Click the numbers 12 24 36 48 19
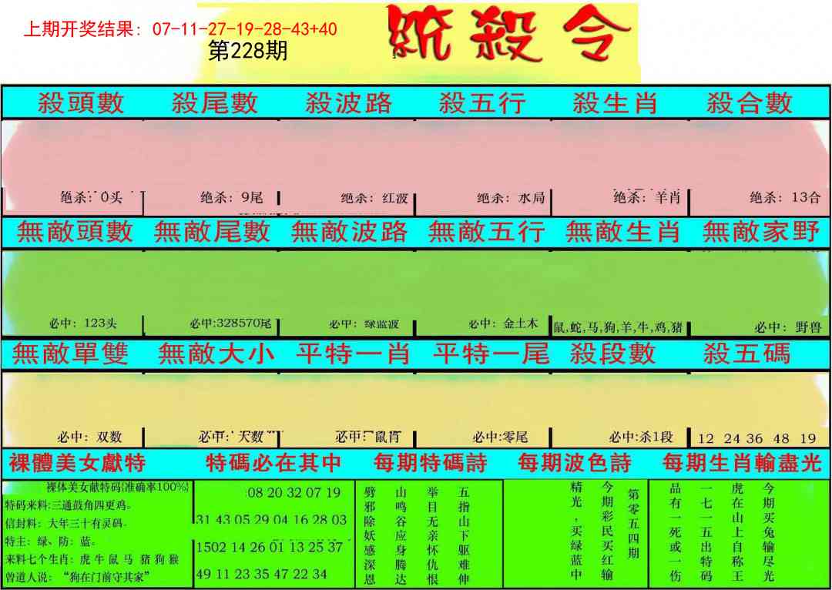 (756, 438)
